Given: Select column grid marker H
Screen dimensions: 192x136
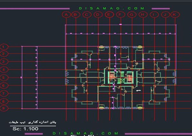Looking at the screenshot, I should tap(143, 15).
